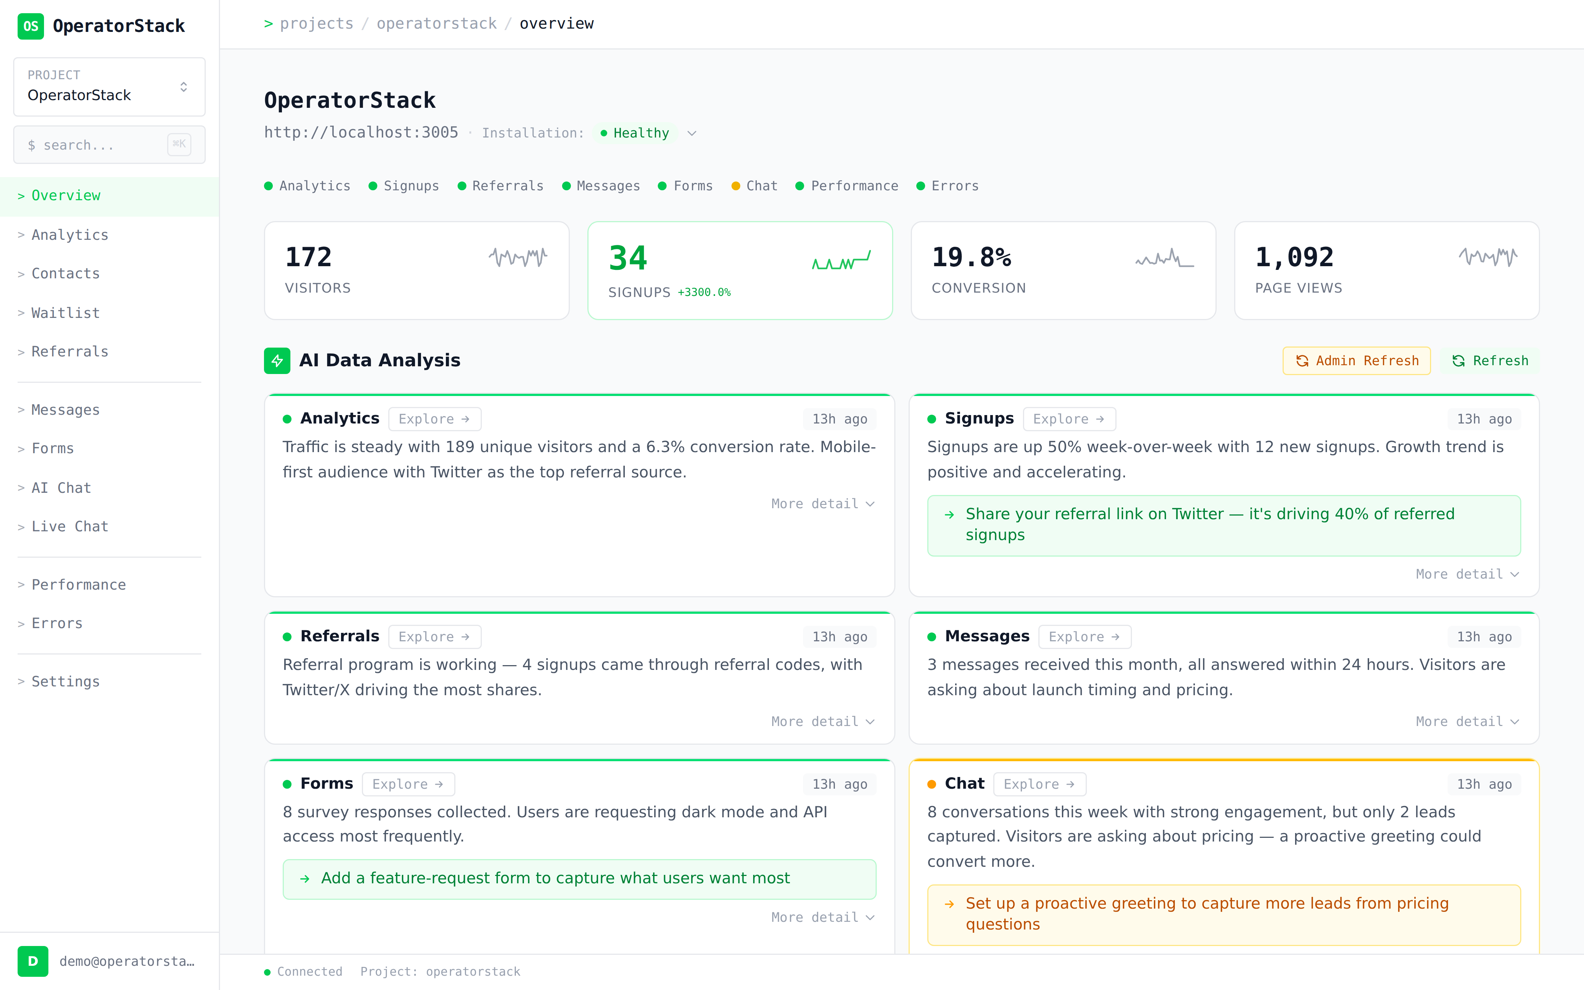Click the green Refresh button
Viewport: 1584px width, 990px height.
(x=1490, y=361)
